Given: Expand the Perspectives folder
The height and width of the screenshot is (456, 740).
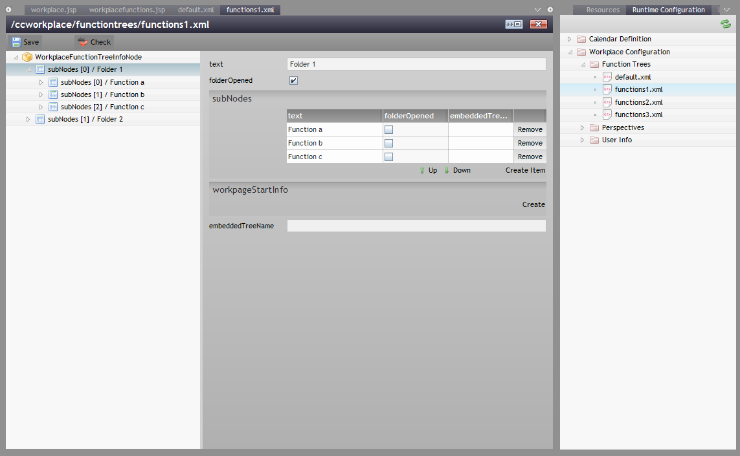Looking at the screenshot, I should click(x=582, y=127).
